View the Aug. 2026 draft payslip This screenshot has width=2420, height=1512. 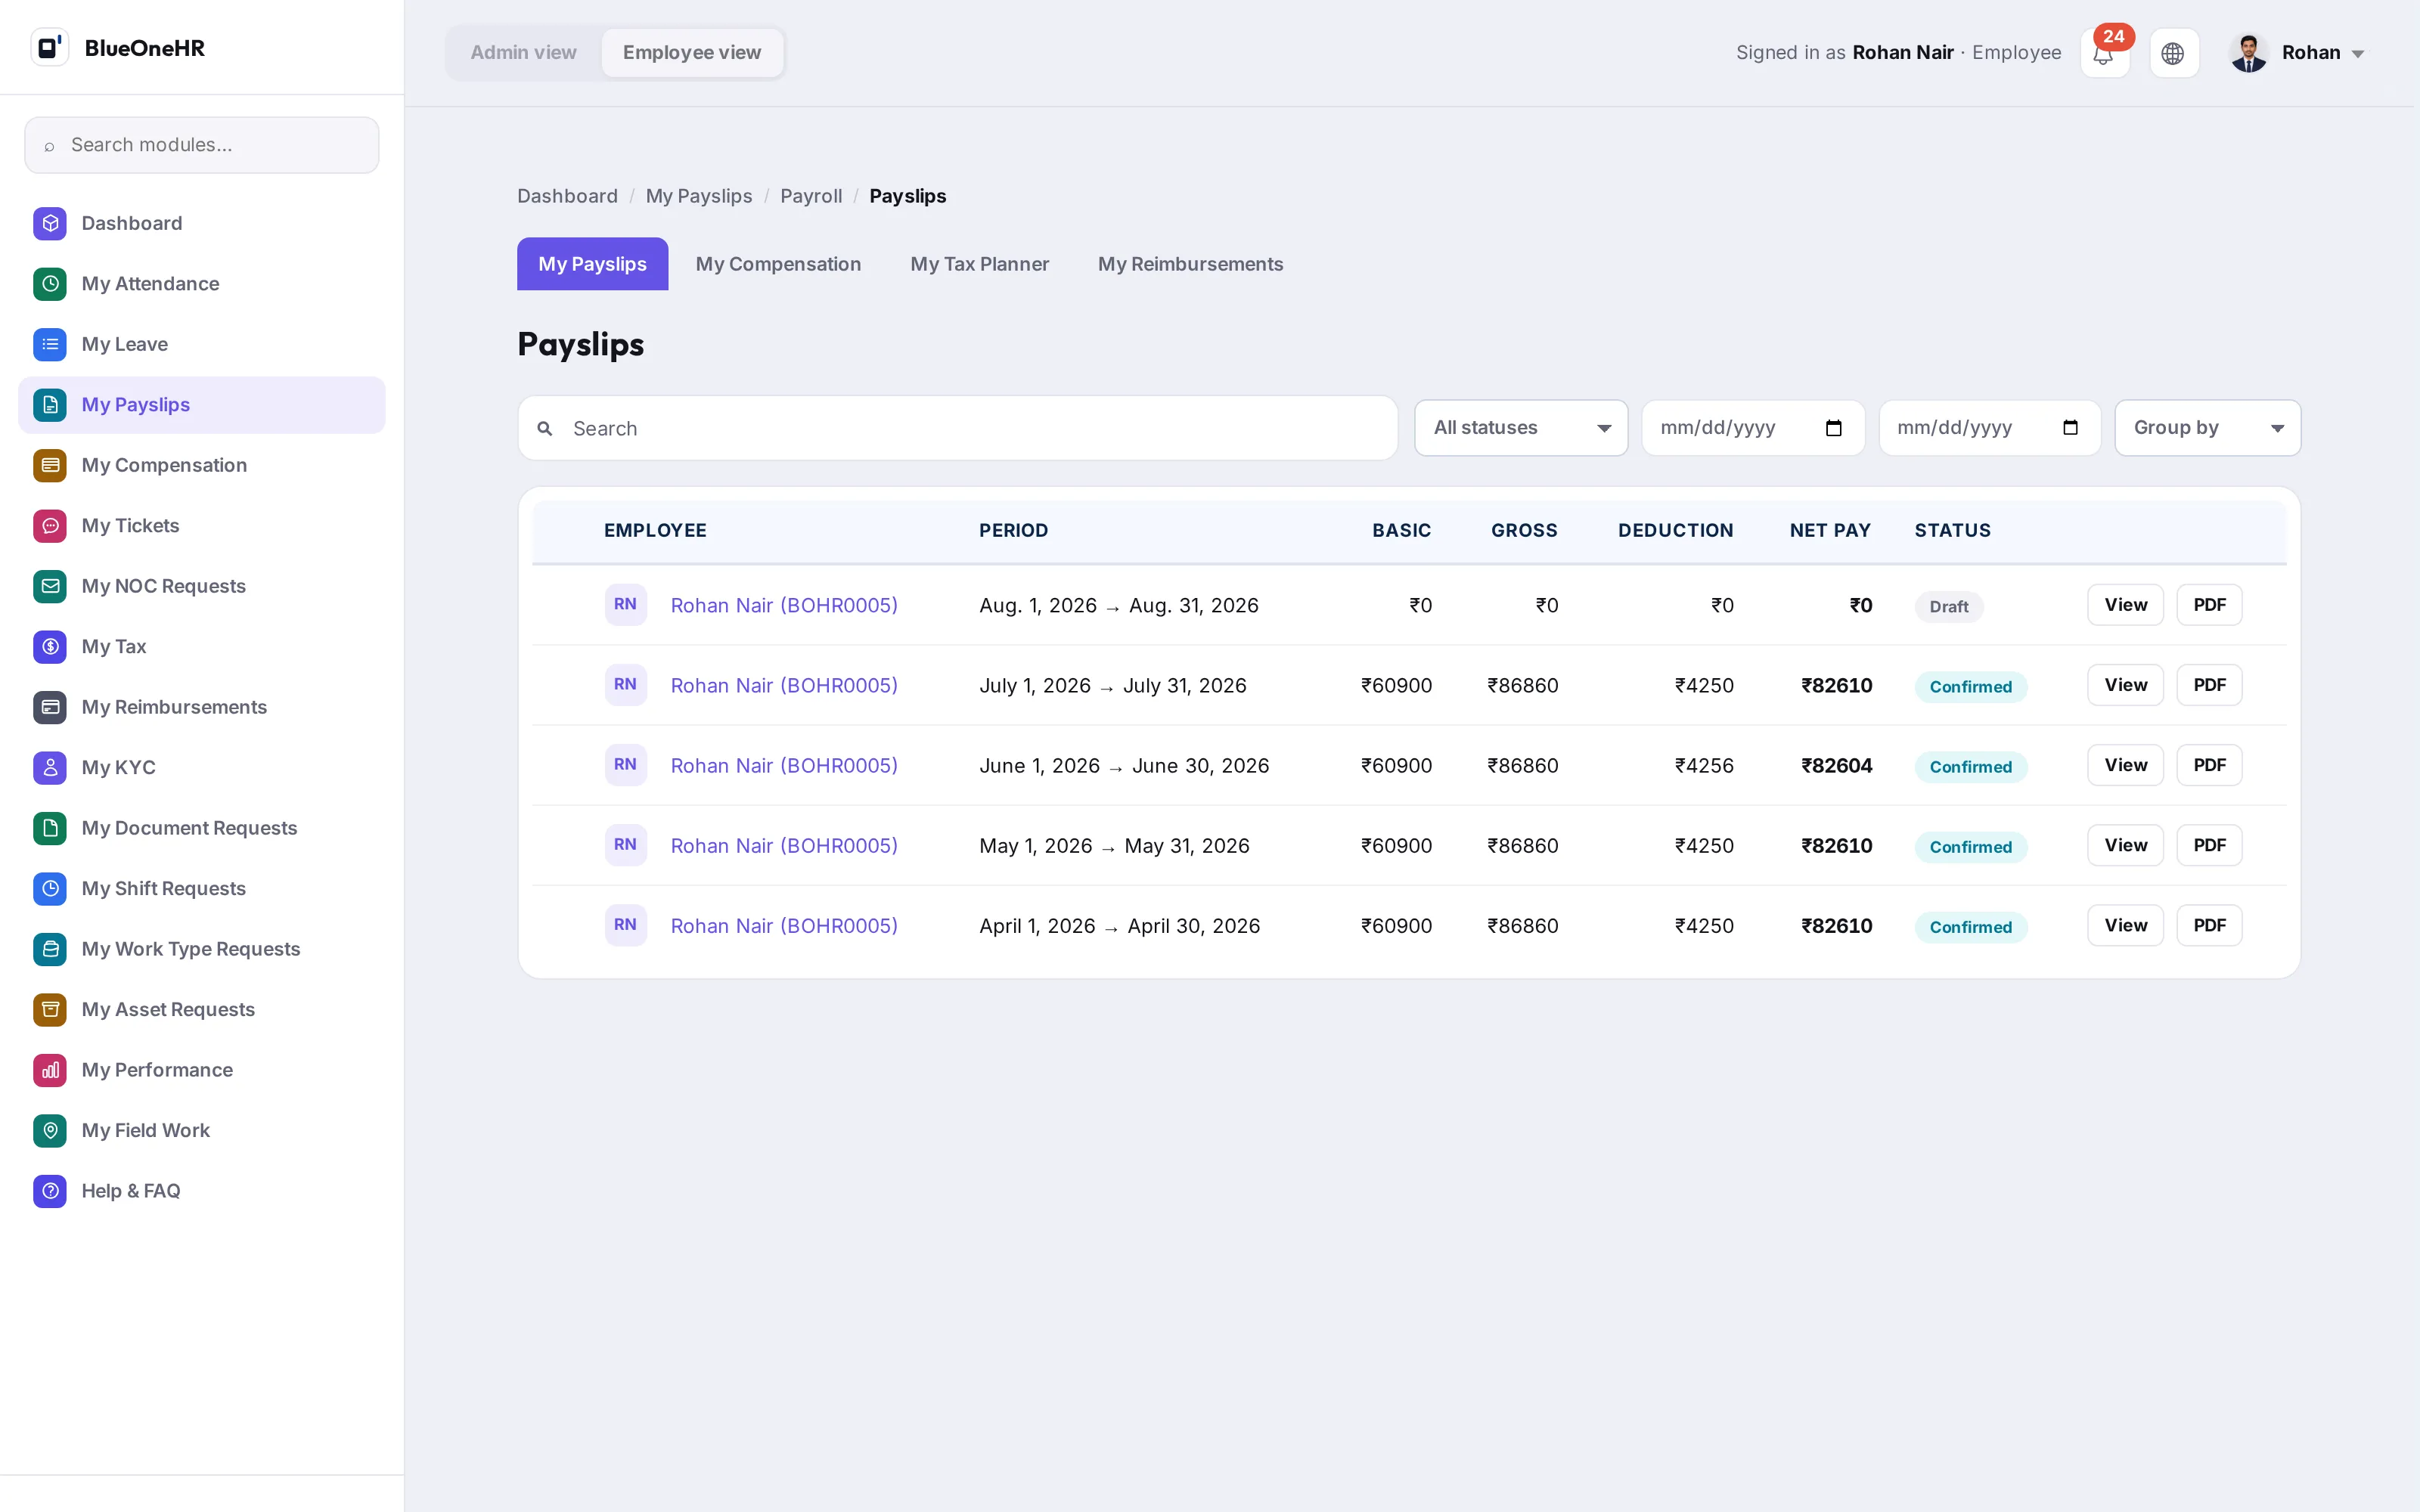[x=2125, y=605]
